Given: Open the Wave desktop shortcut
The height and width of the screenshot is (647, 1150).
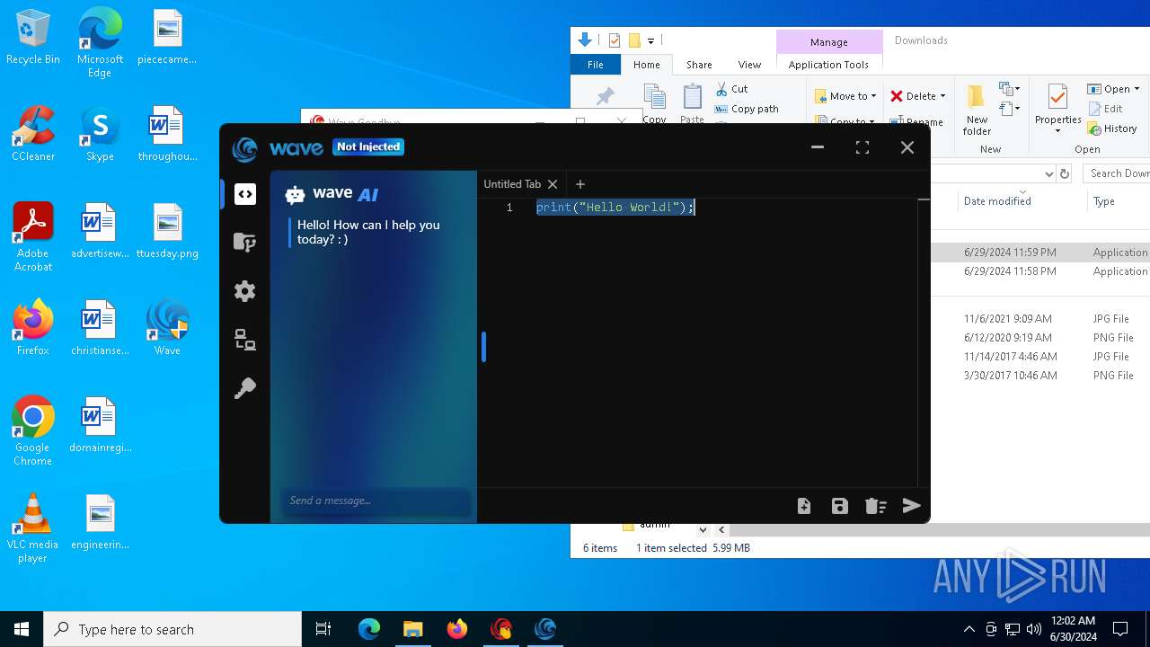Looking at the screenshot, I should point(167,327).
